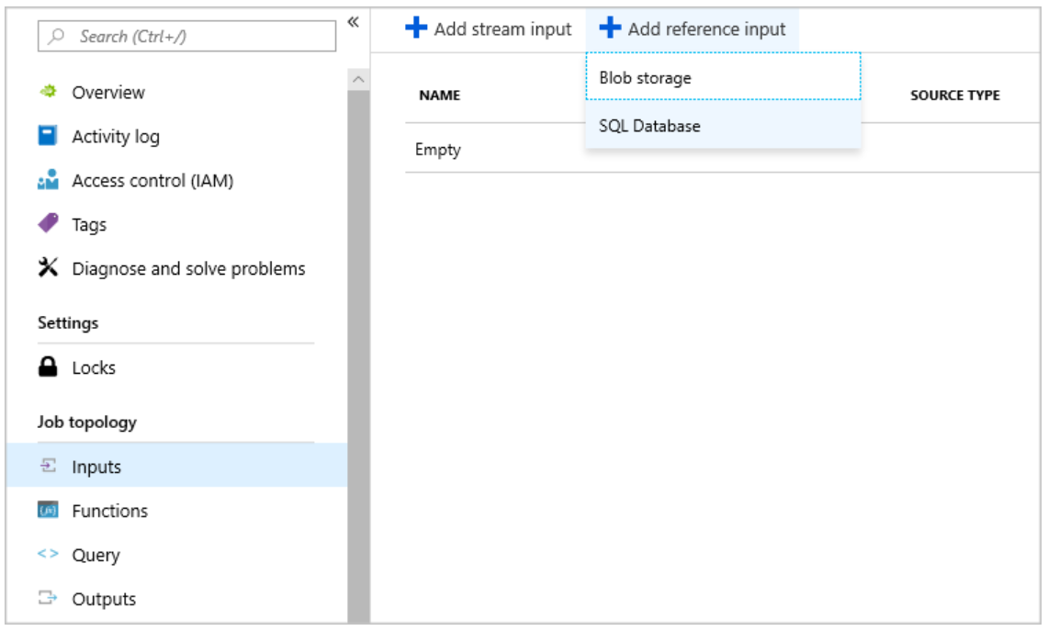
Task: Click the Activity log icon
Action: coord(48,136)
